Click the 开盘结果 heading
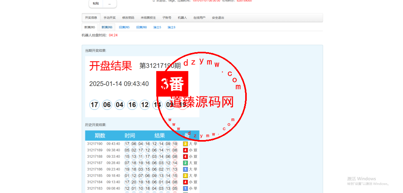This screenshot has height=193, width=403. (x=111, y=66)
